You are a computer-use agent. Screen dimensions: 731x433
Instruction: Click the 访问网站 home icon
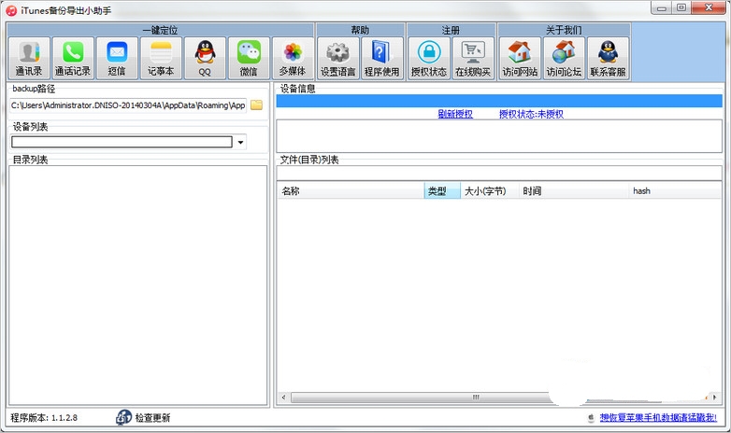pos(520,58)
